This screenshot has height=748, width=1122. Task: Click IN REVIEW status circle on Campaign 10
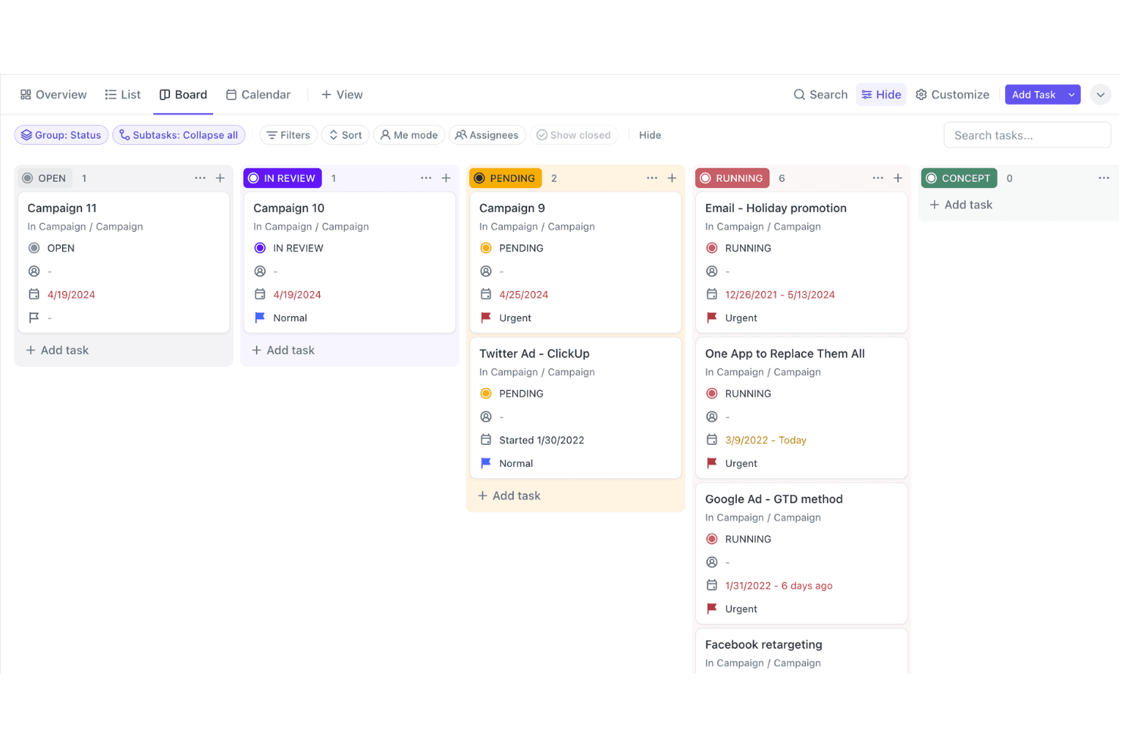point(260,248)
